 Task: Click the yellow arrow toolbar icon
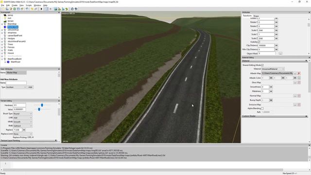click(x=32, y=9)
